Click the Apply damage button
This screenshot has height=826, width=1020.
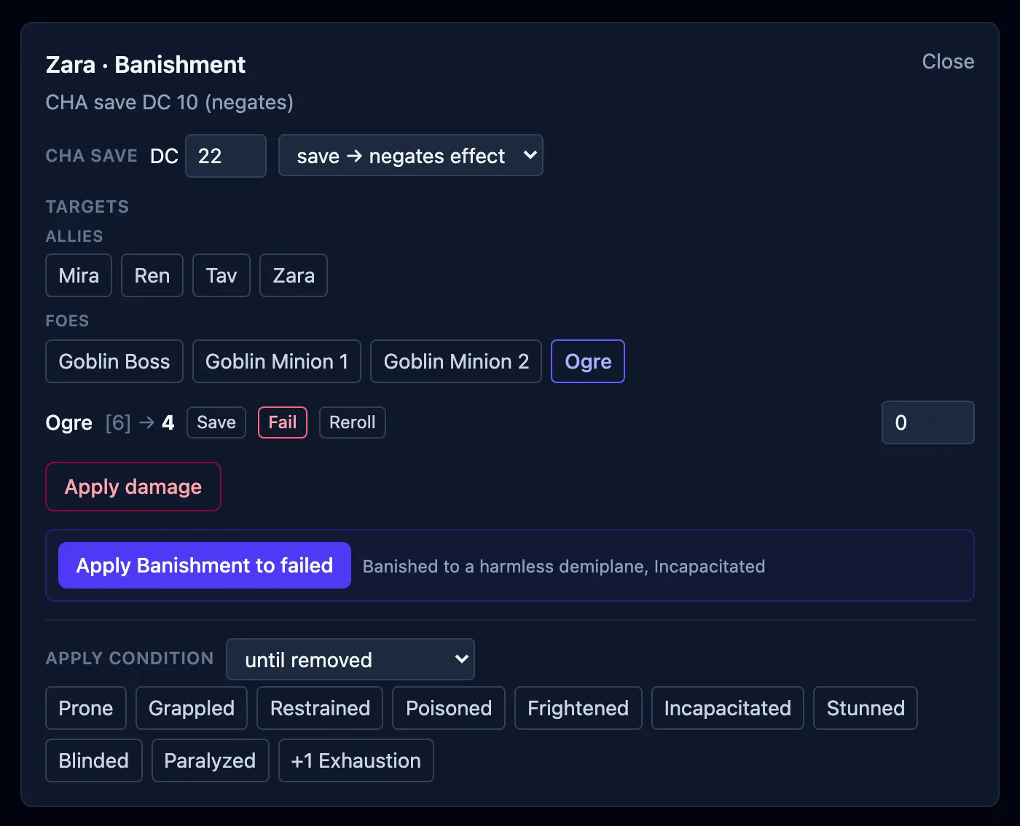point(133,487)
